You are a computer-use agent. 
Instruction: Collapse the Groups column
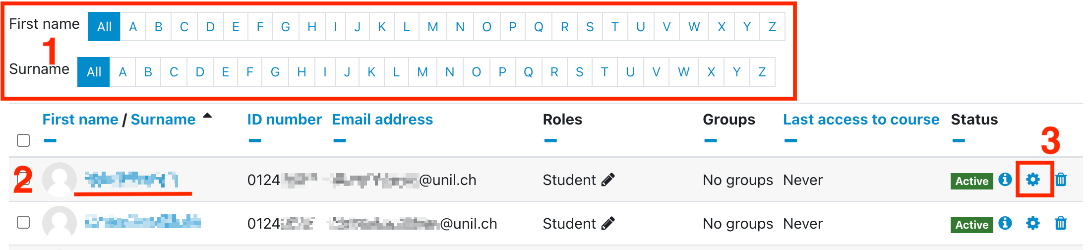[711, 141]
